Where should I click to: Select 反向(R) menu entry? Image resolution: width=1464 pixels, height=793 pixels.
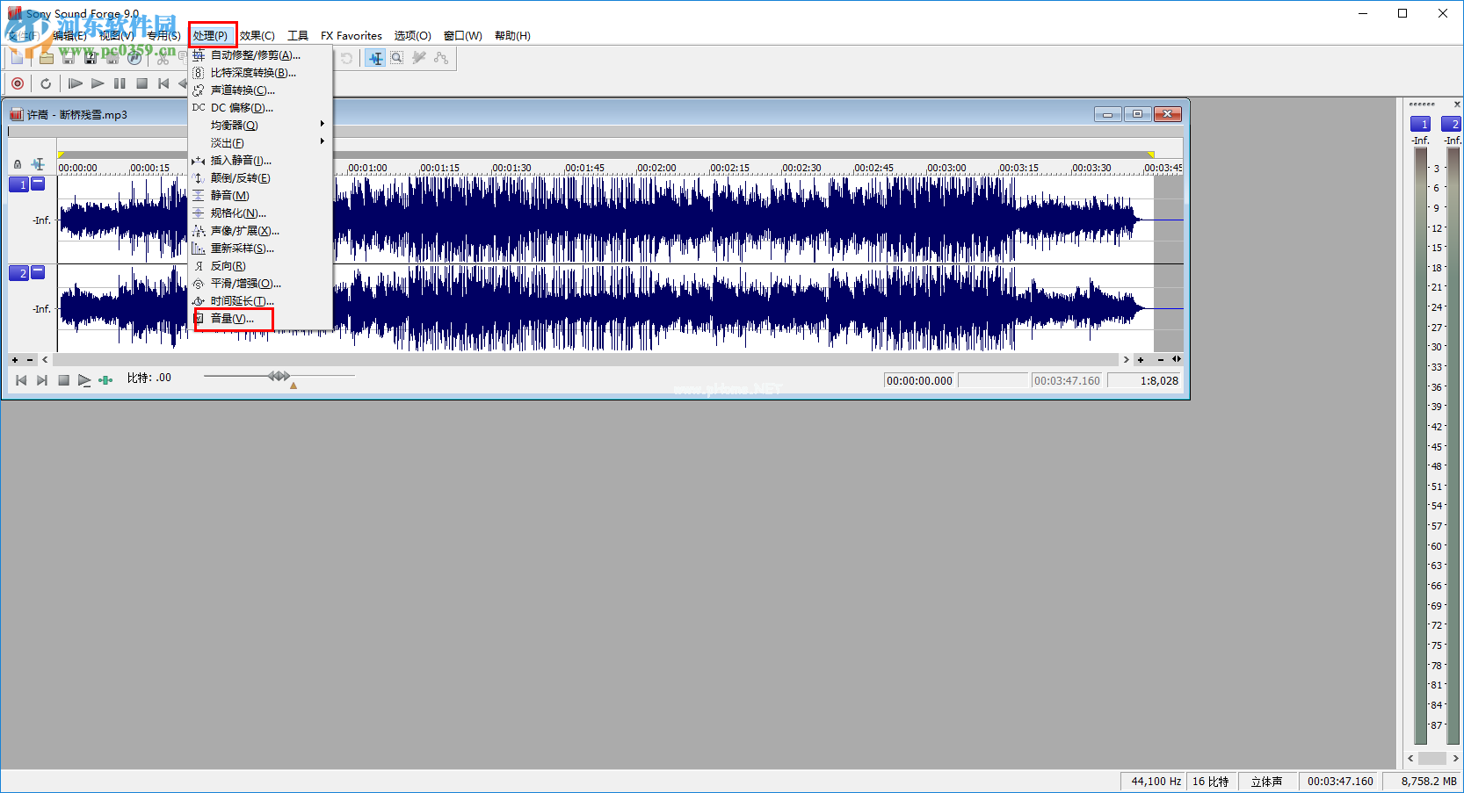click(260, 266)
